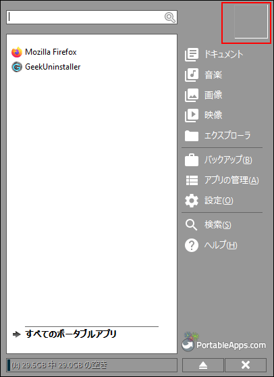Open the ドキュメント folder link
The image size is (274, 377).
(x=223, y=54)
